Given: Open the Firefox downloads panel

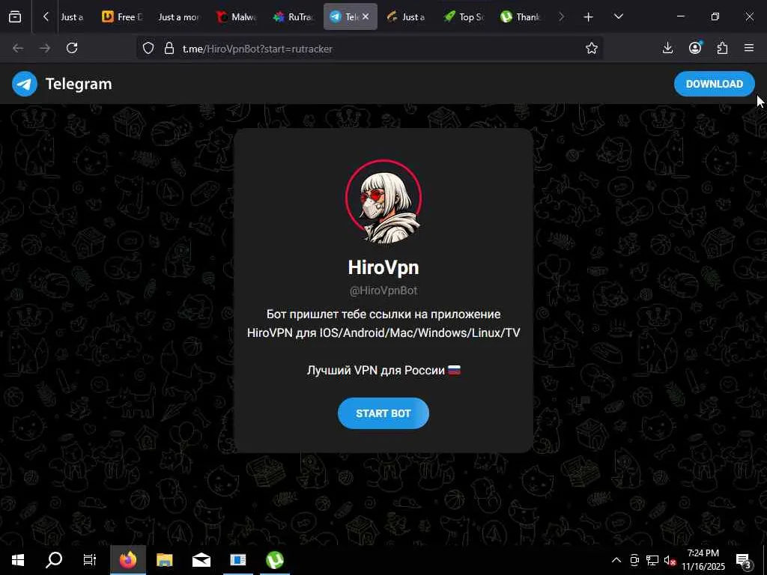Looking at the screenshot, I should point(667,48).
